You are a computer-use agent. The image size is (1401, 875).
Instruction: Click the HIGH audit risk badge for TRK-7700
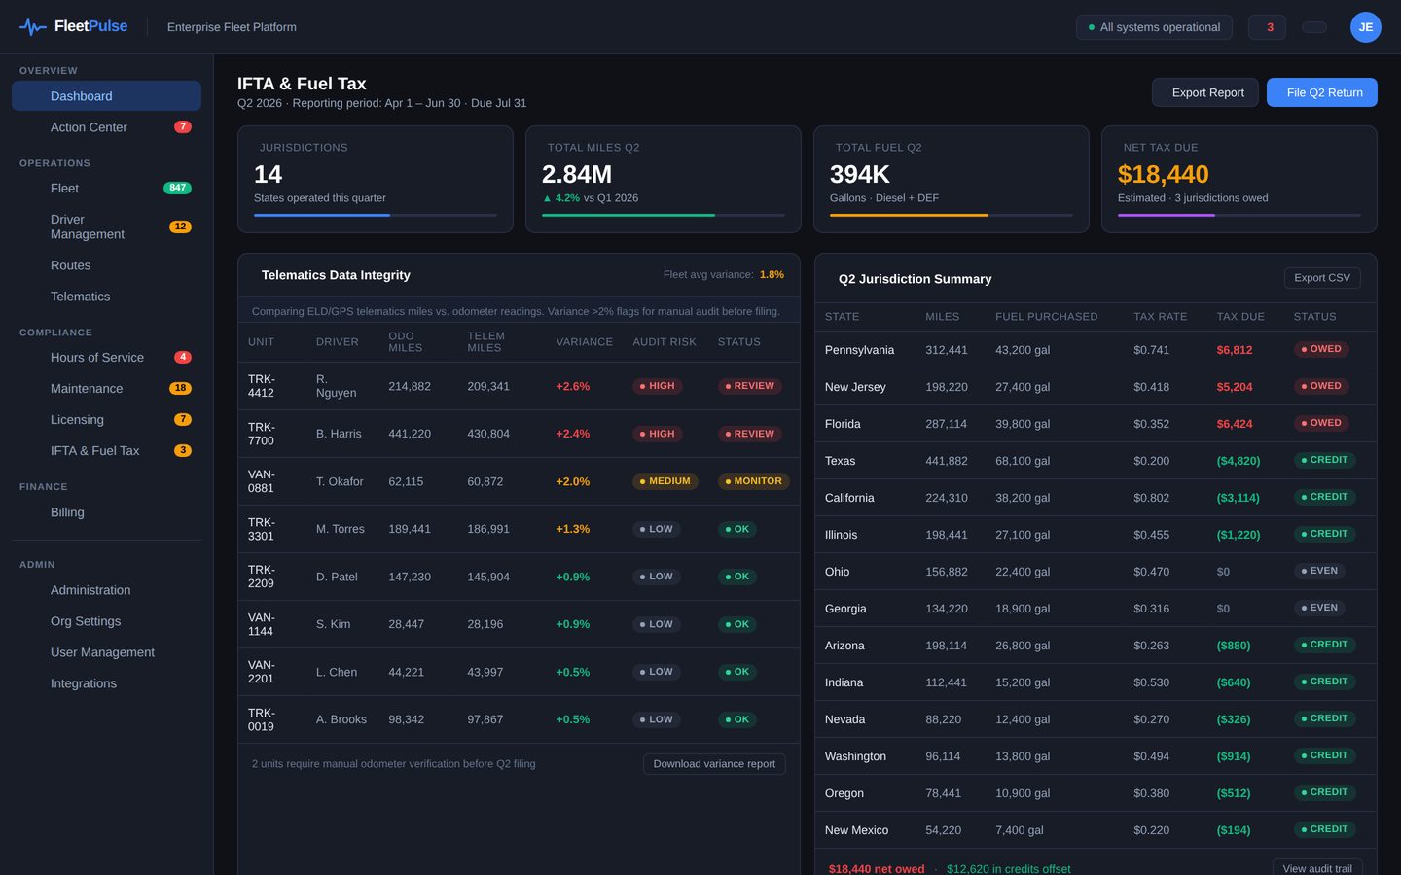[658, 434]
